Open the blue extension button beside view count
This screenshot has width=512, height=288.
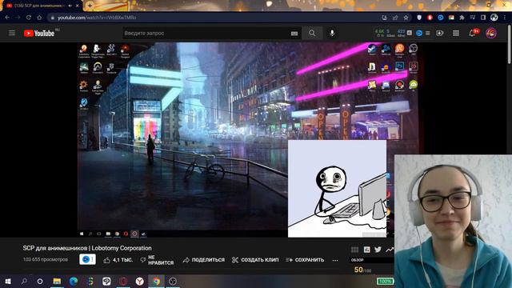tap(87, 259)
